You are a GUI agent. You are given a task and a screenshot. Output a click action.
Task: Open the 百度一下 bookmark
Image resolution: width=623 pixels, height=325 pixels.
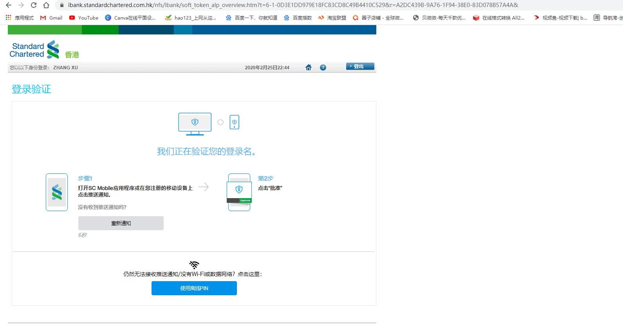[251, 18]
